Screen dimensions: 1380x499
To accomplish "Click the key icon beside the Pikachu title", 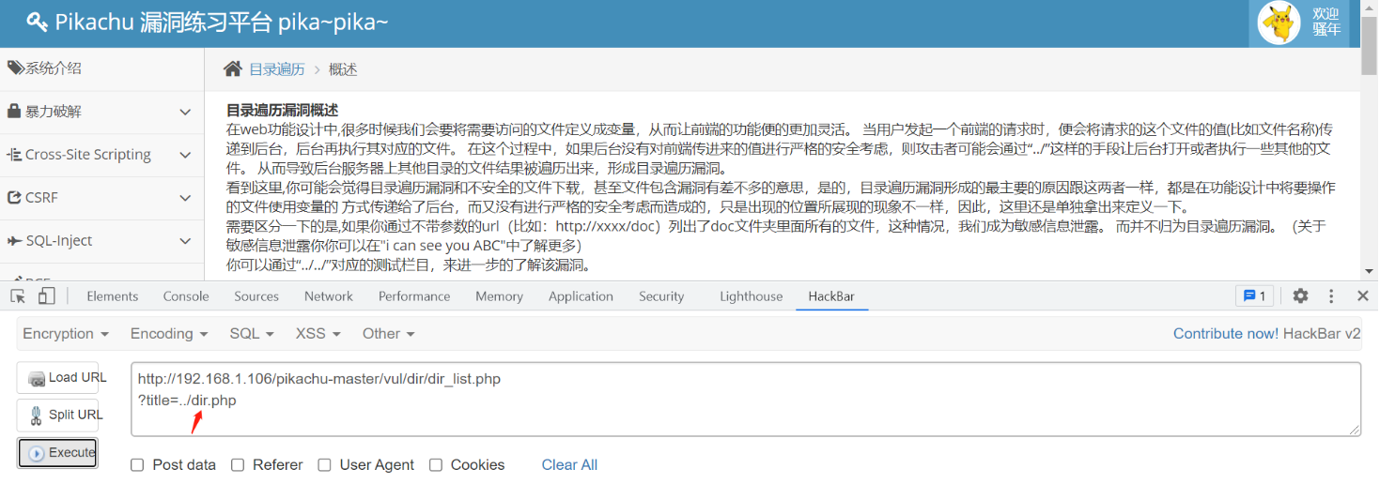I will tap(37, 22).
